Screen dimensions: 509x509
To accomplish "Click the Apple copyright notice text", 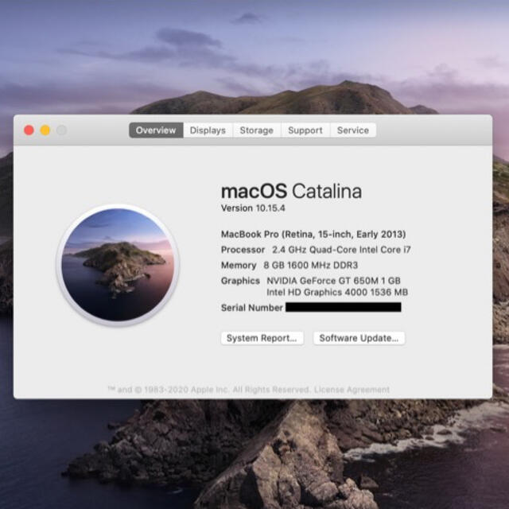I will [x=208, y=389].
